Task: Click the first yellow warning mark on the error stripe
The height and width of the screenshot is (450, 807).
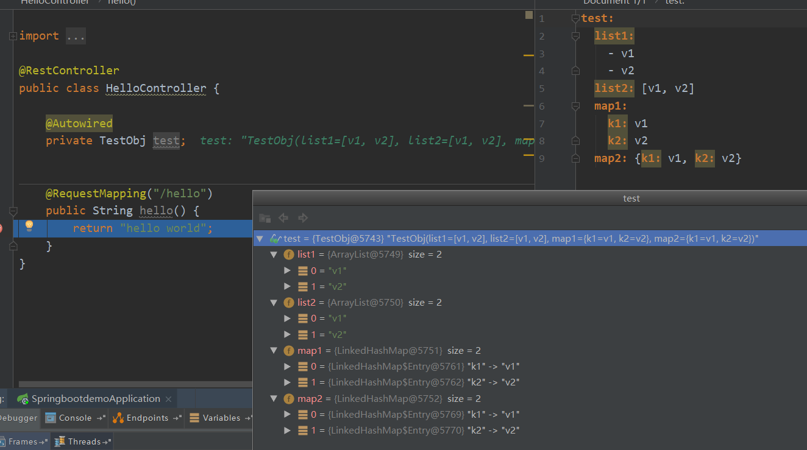Action: [x=528, y=55]
